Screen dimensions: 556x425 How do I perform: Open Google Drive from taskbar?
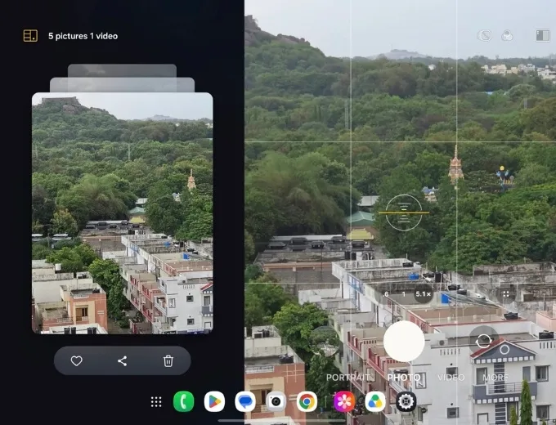pos(375,401)
